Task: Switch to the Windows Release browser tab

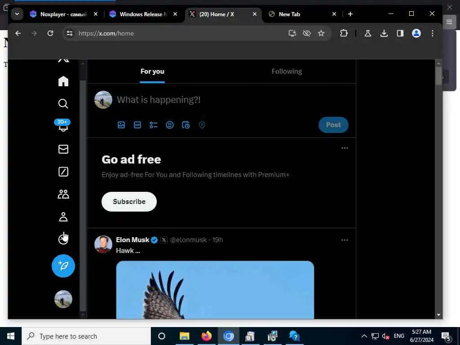Action: [x=143, y=14]
